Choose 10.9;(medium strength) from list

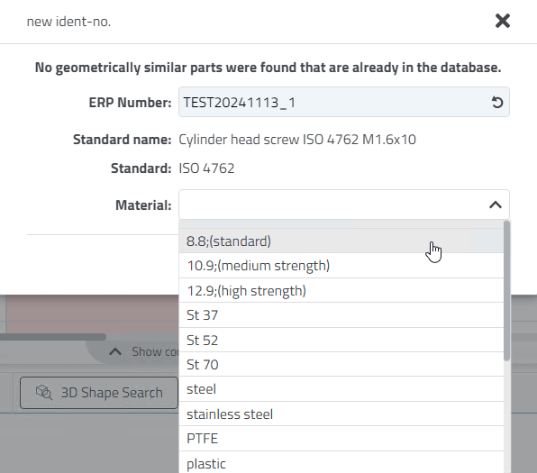tap(341, 266)
